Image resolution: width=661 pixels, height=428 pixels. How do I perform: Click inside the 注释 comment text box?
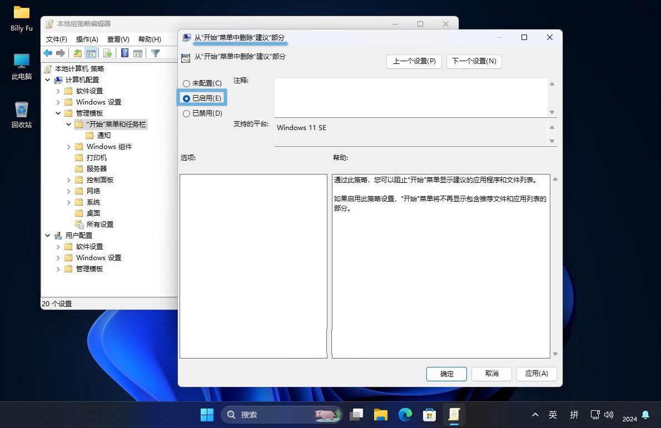[x=411, y=97]
